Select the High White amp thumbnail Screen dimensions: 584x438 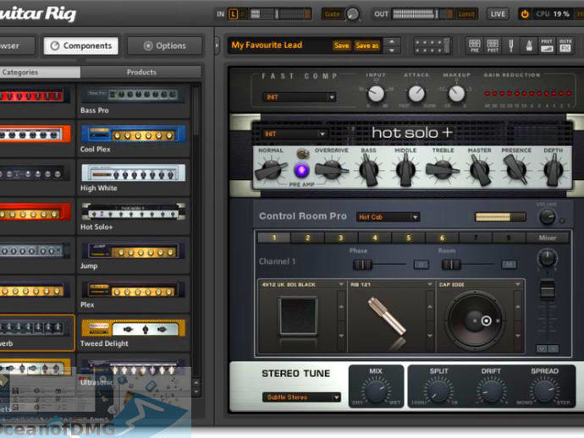pos(133,173)
